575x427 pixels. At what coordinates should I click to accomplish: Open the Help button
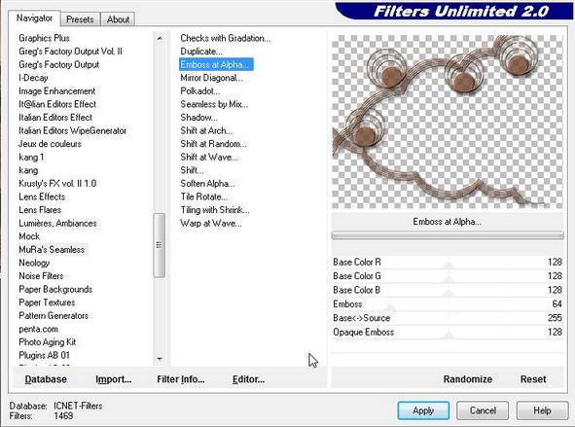coord(542,410)
